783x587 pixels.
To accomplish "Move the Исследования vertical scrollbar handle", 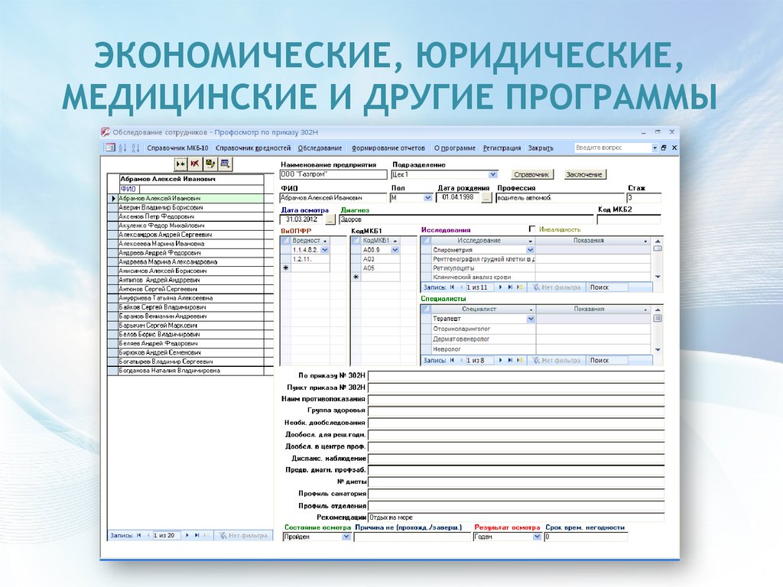I will point(658,248).
